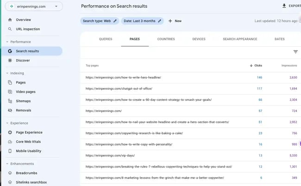The height and width of the screenshot is (186, 301).
Task: Click the plus icon to add New filter
Action: 170,21
